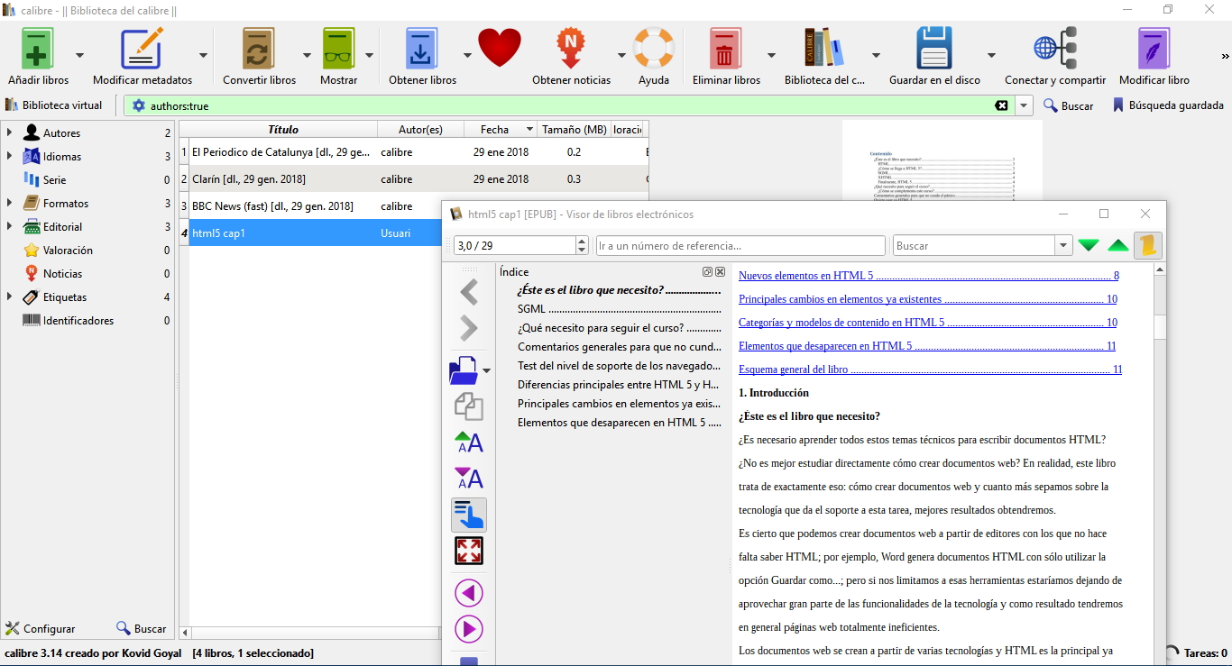Increase font size in viewer
The height and width of the screenshot is (666, 1232).
coord(469,442)
